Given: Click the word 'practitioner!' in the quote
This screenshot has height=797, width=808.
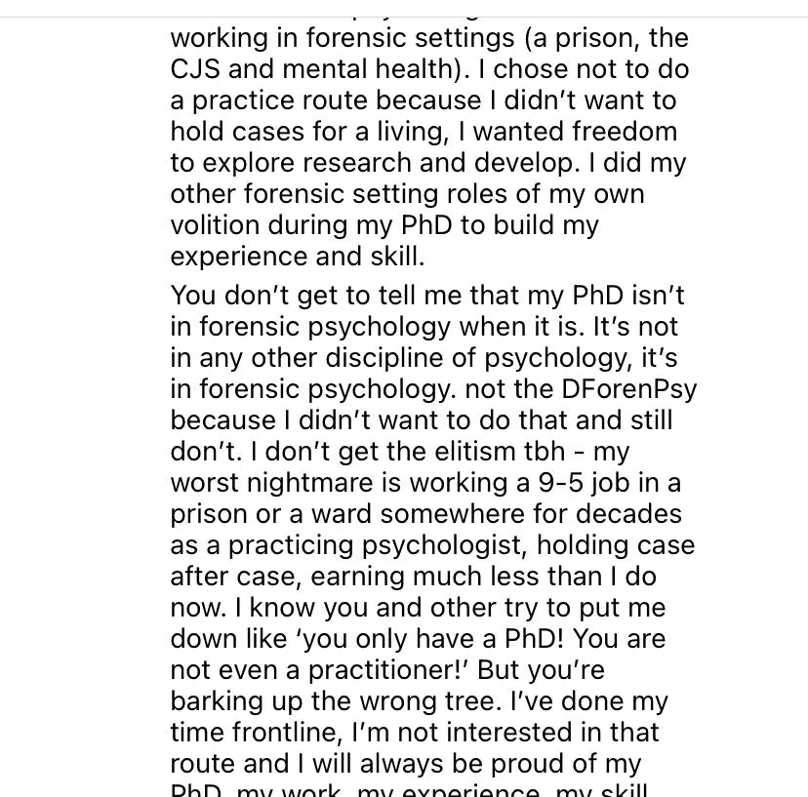Looking at the screenshot, I should pos(388,671).
